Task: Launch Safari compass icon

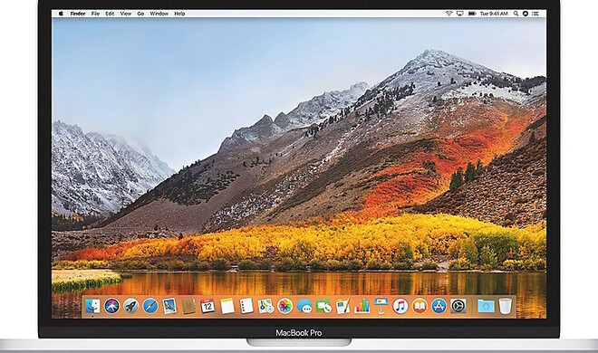Action: (x=150, y=306)
